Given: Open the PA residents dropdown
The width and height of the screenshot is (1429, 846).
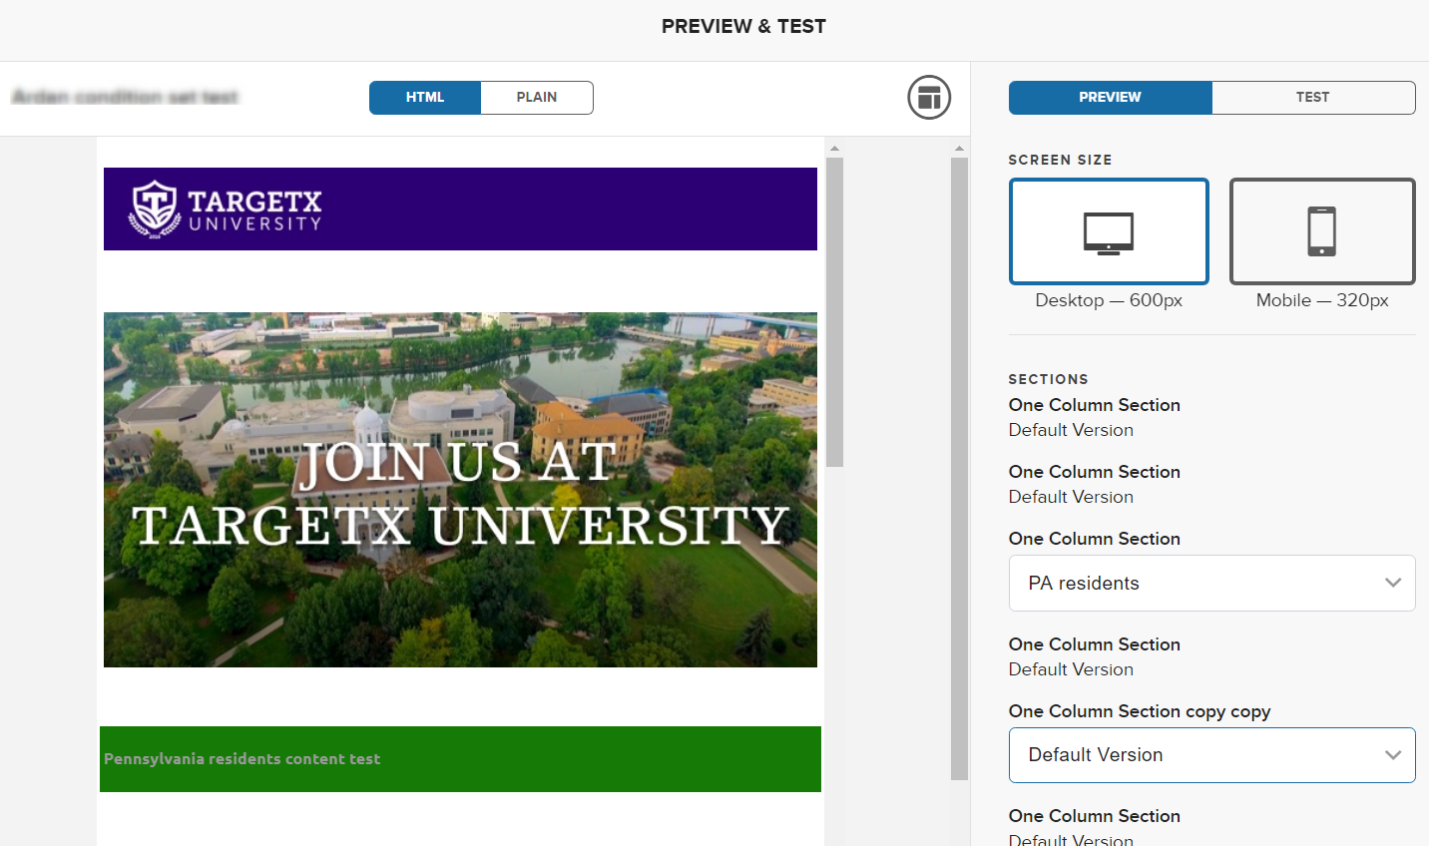Looking at the screenshot, I should tap(1212, 584).
